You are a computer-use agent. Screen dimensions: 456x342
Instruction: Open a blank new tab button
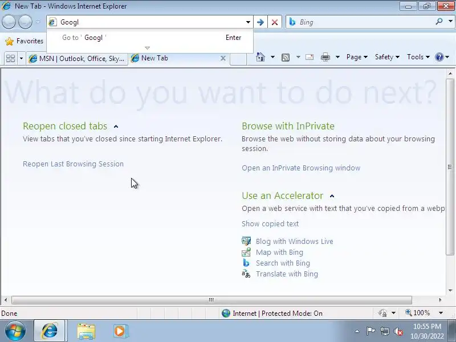pos(238,59)
